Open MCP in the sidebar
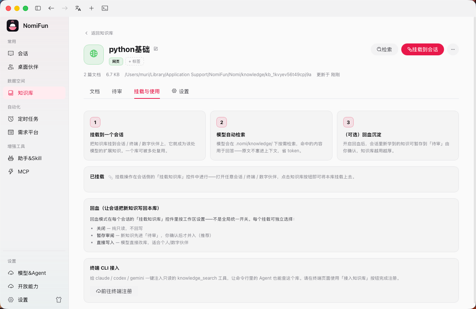This screenshot has width=476, height=309. tap(34, 172)
